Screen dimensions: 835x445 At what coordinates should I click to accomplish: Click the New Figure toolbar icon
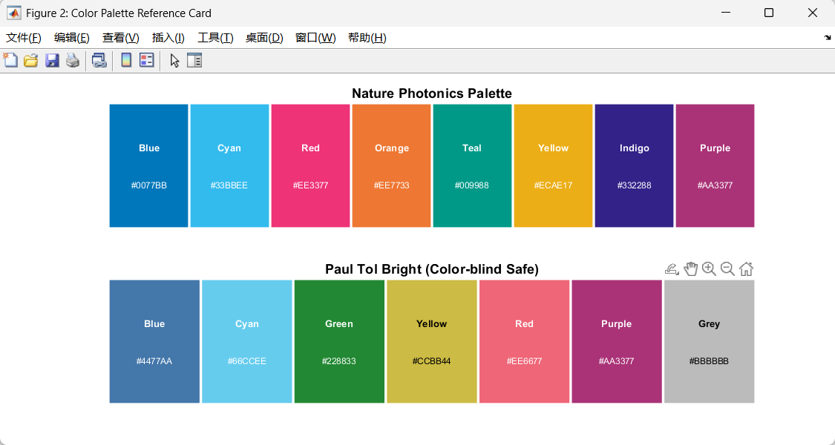[10, 60]
